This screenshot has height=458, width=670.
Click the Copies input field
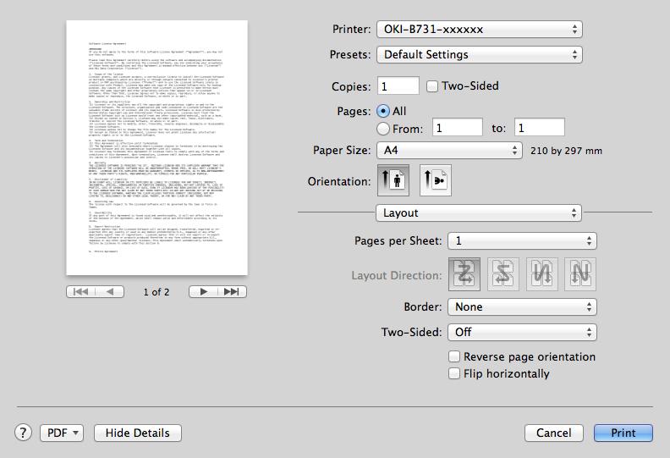398,86
